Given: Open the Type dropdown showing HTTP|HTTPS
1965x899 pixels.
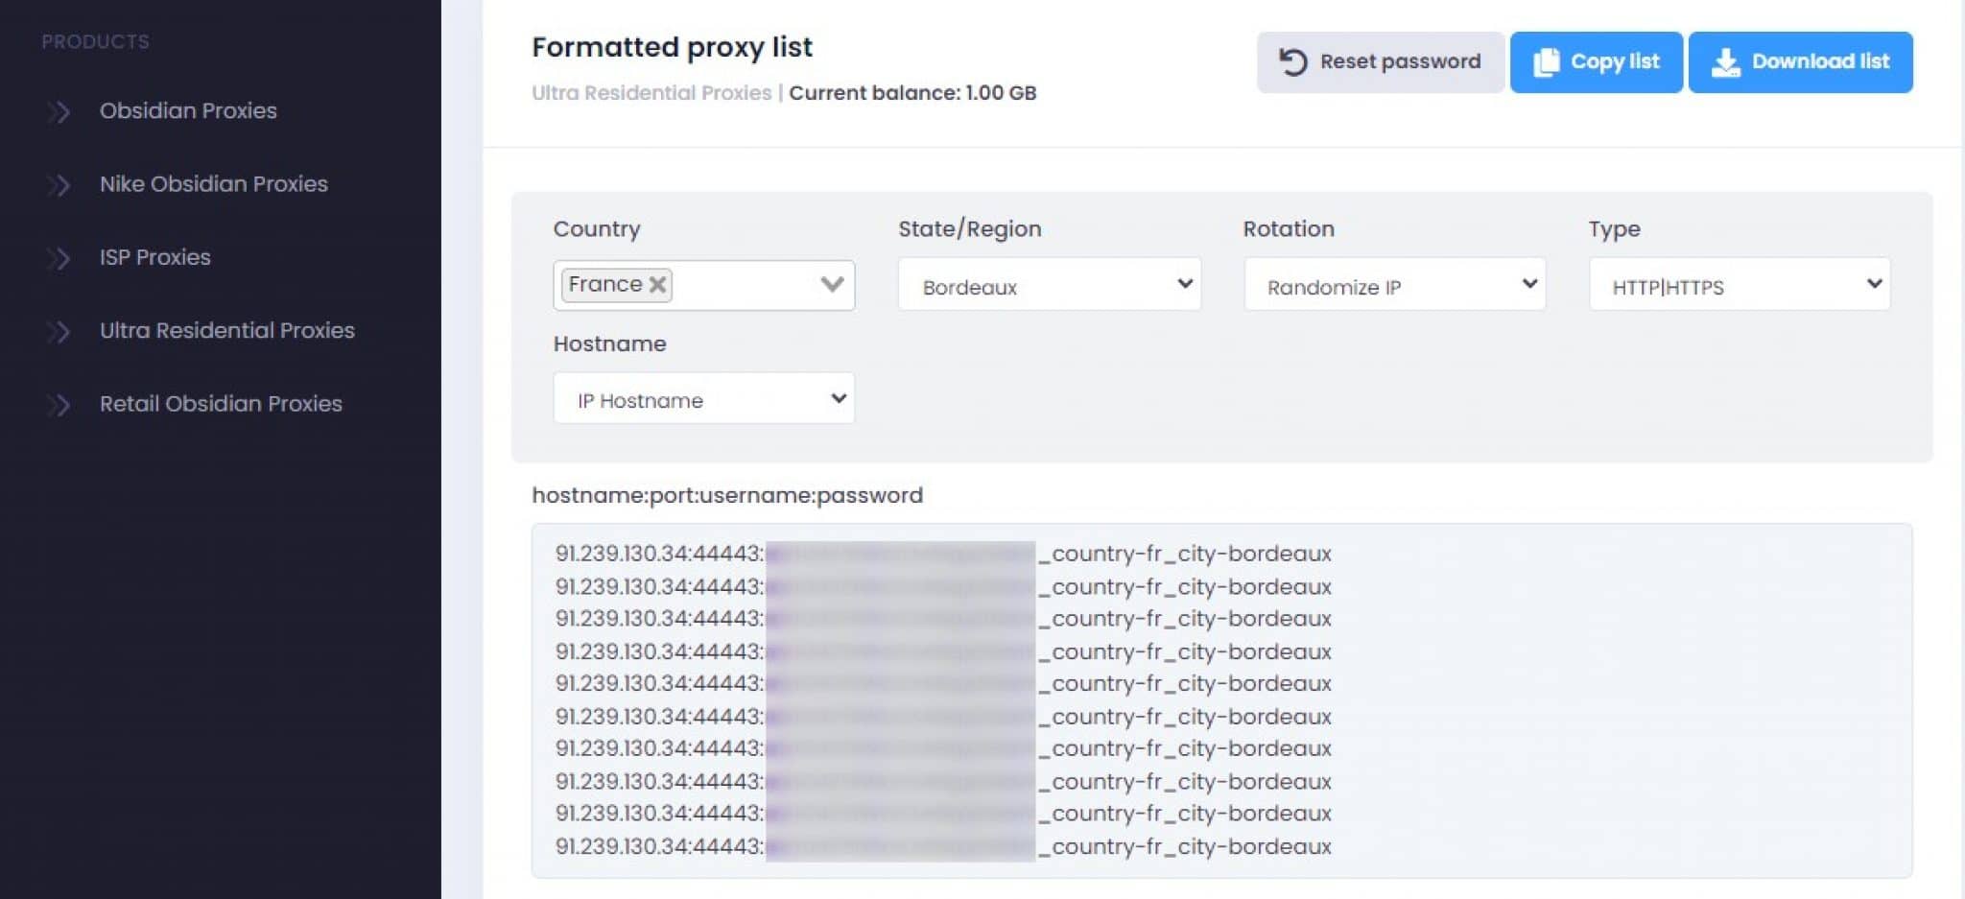Looking at the screenshot, I should click(x=1739, y=285).
